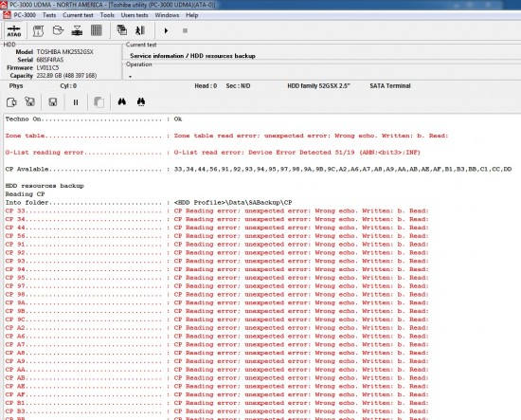Click the 'Techno On' log line
The width and height of the screenshot is (521, 420).
[x=94, y=119]
